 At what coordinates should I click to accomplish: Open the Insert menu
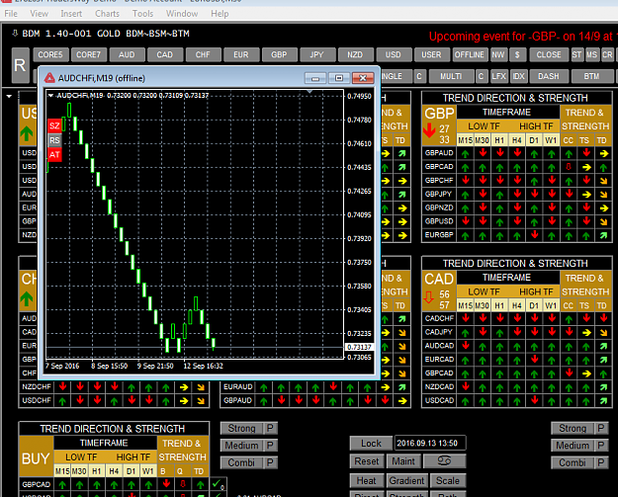click(x=71, y=14)
